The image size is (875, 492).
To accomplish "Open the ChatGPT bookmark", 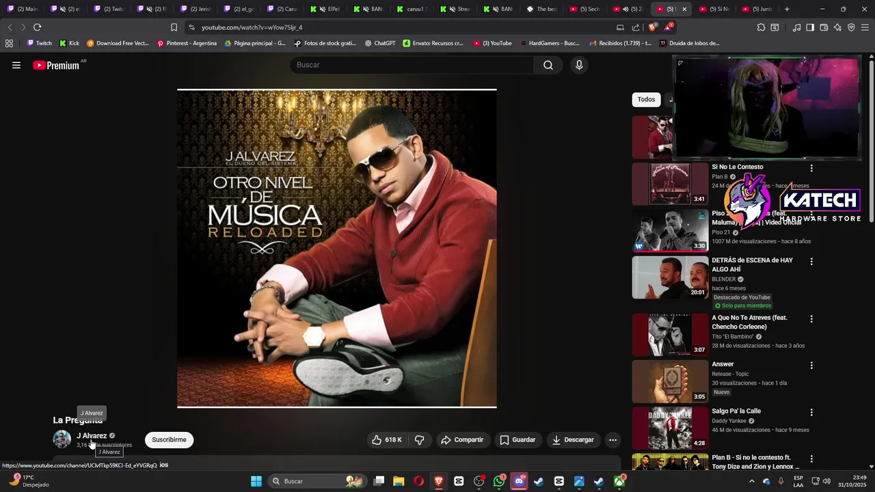I will [x=379, y=43].
